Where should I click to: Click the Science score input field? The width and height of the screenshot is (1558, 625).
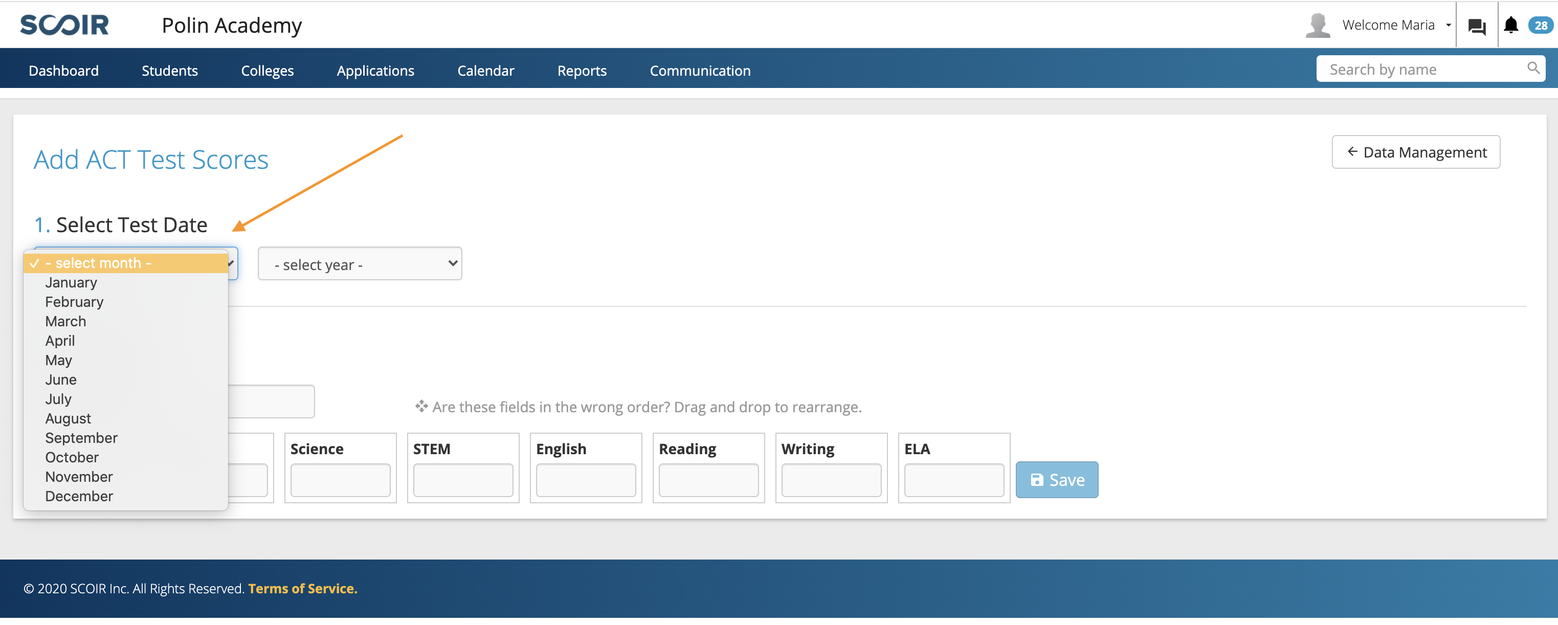tap(340, 480)
